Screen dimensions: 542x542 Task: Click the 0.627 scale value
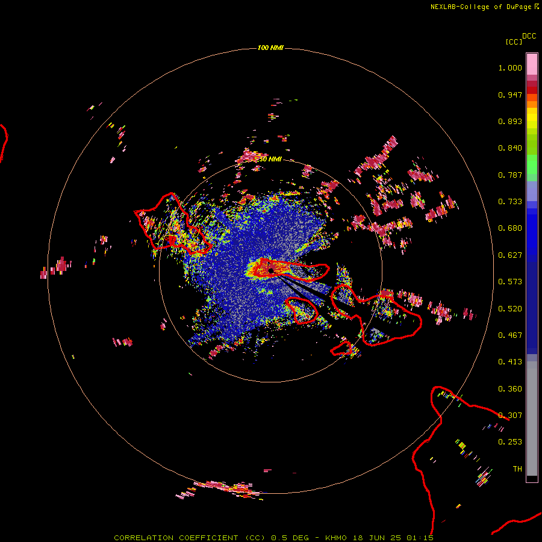510,255
